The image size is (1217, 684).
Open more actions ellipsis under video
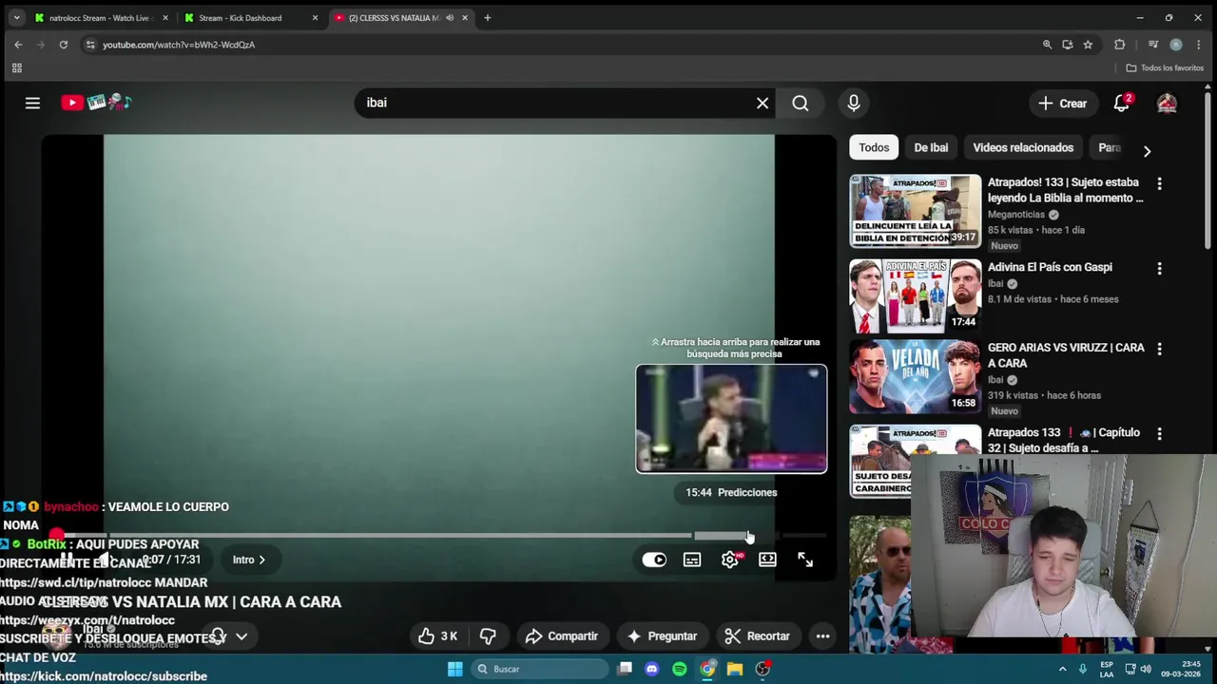(x=823, y=636)
